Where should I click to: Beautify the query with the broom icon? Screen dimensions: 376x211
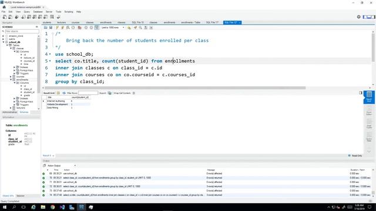pos(135,28)
